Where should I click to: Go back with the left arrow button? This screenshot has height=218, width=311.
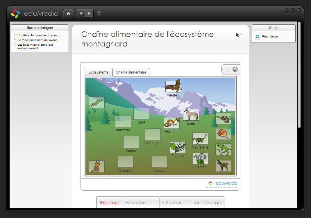(x=81, y=13)
